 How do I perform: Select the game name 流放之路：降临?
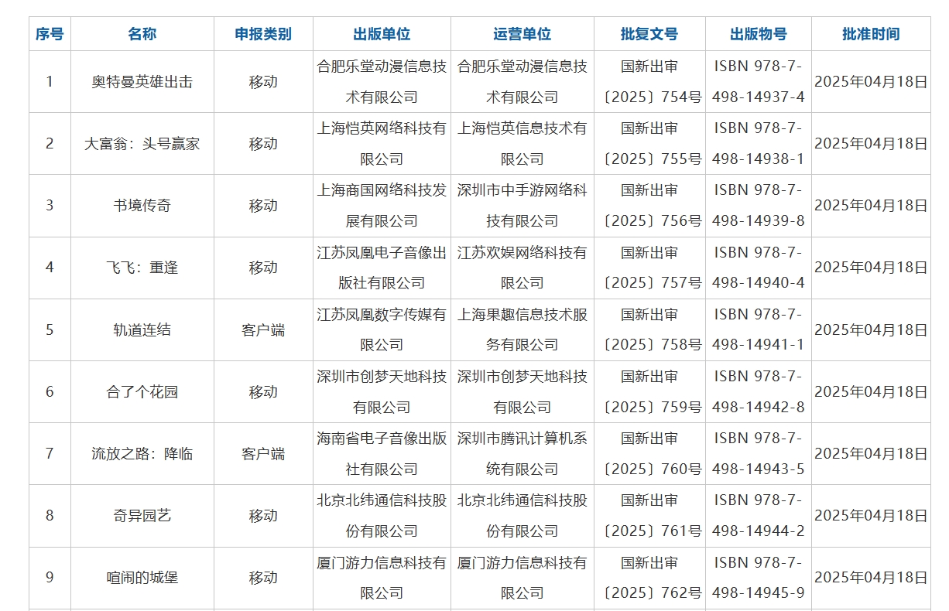click(x=142, y=454)
